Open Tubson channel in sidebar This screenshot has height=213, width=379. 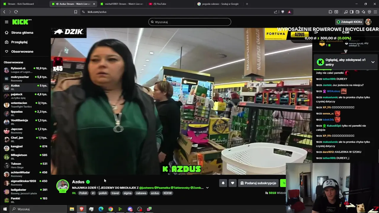(25, 165)
